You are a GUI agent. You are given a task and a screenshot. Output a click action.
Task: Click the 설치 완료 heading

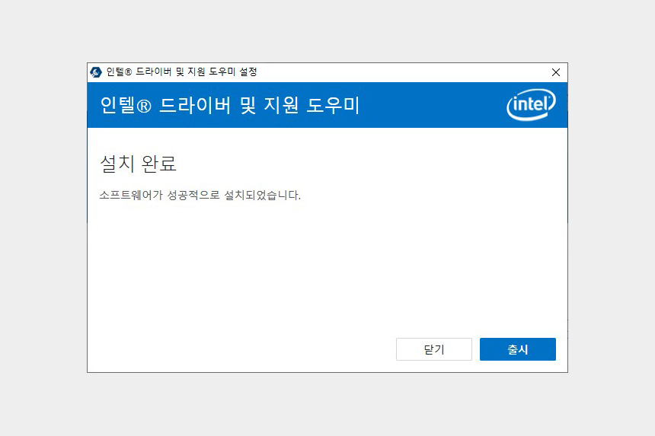click(x=139, y=164)
